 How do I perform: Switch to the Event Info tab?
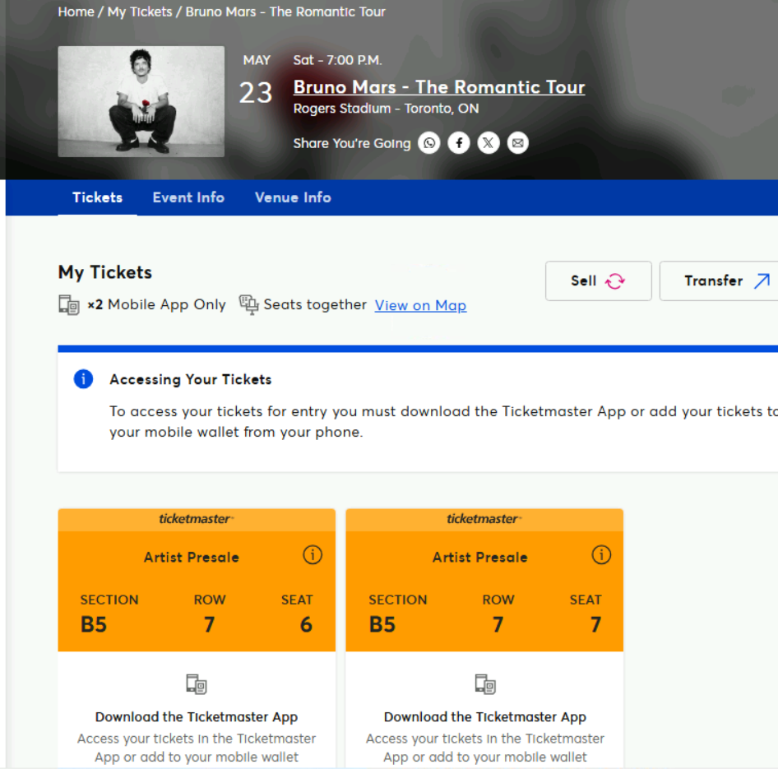[188, 197]
